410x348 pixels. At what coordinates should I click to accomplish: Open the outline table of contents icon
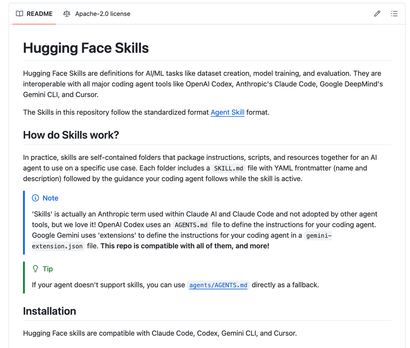(394, 14)
